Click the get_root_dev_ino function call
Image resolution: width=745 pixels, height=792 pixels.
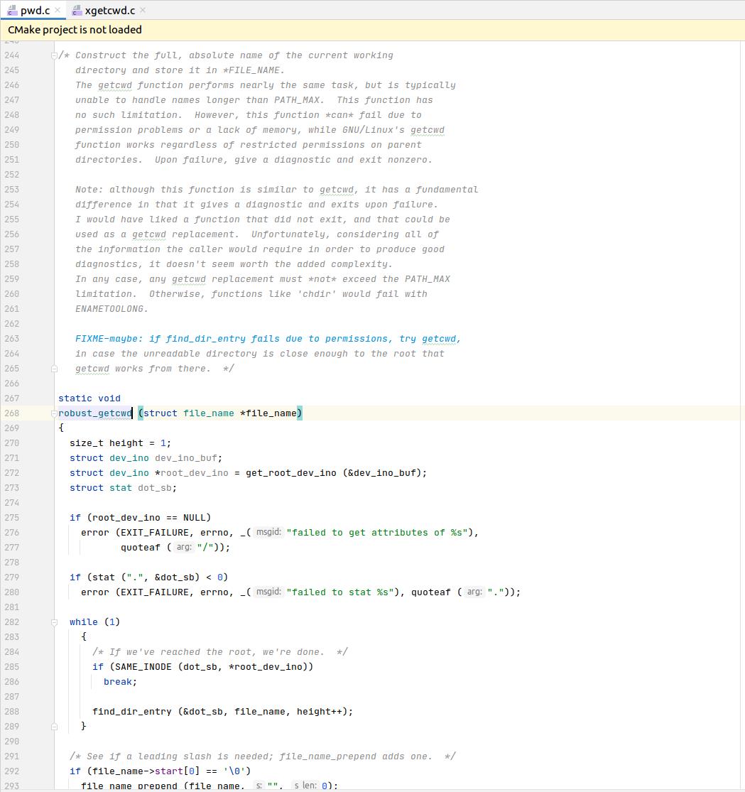[291, 473]
